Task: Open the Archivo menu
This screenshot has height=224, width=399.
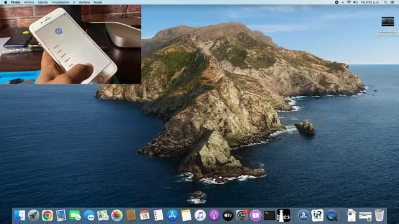Action: click(x=29, y=2)
